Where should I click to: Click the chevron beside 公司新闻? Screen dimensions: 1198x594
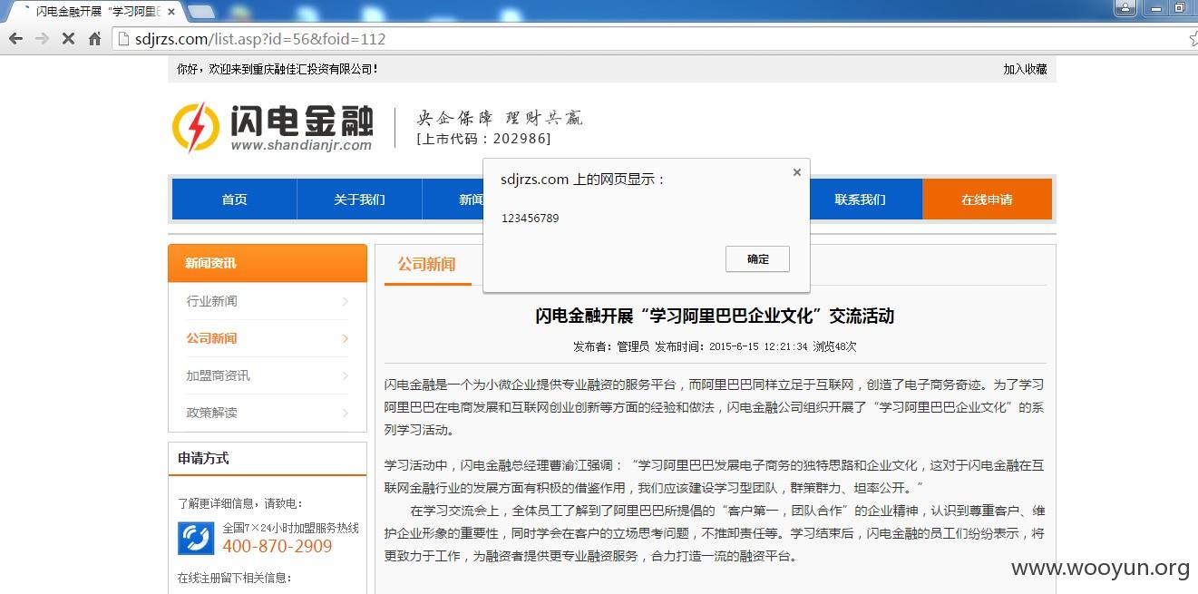[345, 338]
